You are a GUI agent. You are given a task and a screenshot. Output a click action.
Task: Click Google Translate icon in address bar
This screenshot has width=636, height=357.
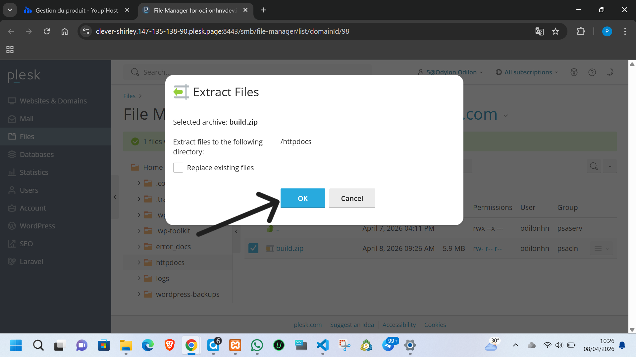pos(539,31)
